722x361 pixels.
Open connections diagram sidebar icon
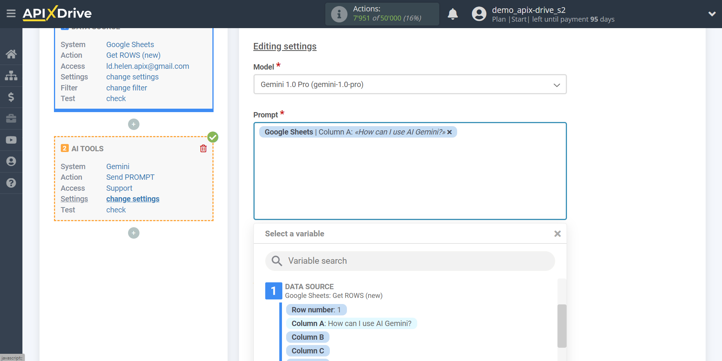click(x=11, y=76)
